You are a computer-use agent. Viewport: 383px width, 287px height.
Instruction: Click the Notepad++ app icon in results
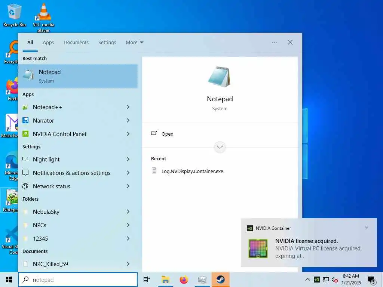(25, 107)
